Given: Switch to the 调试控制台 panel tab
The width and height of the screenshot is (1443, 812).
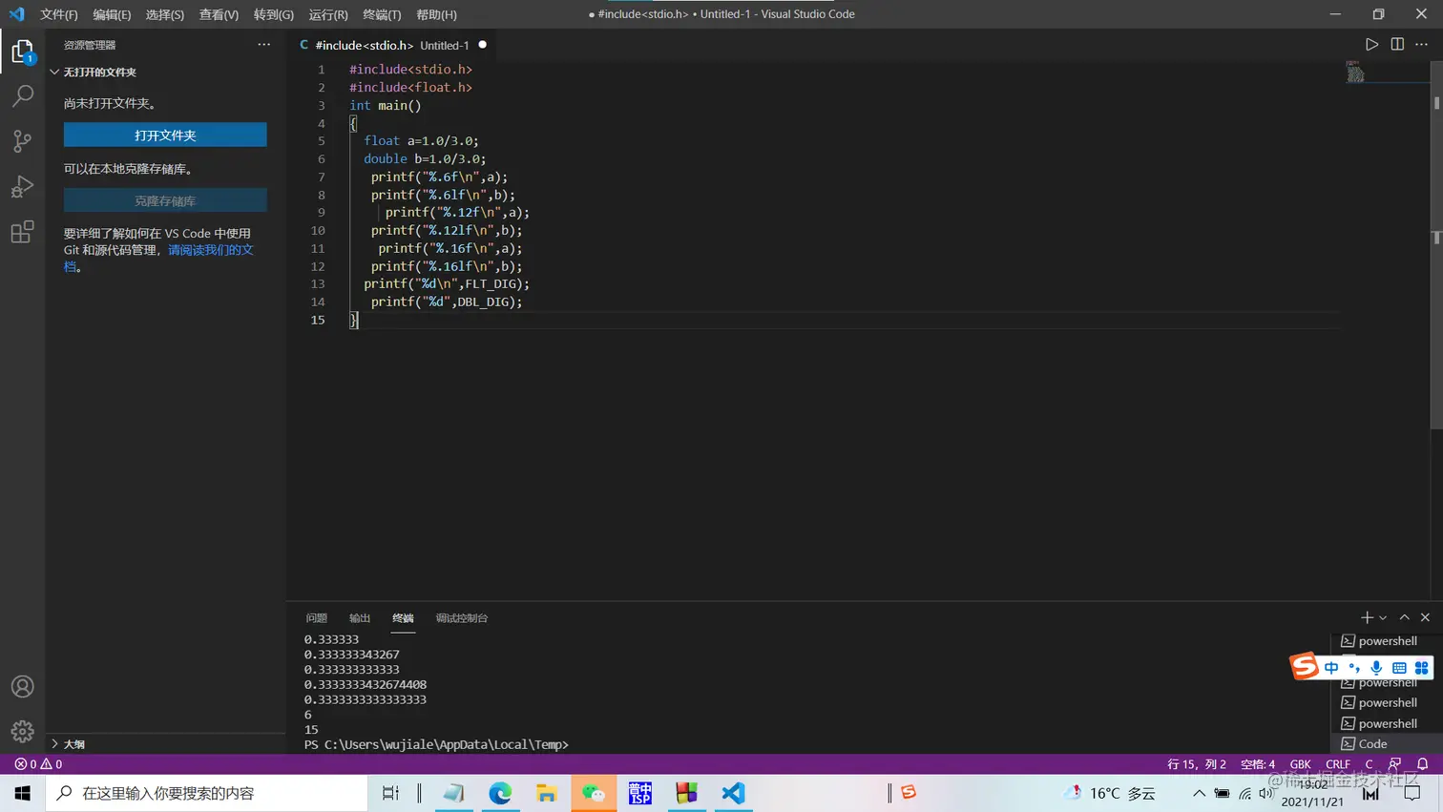Looking at the screenshot, I should click(x=462, y=618).
